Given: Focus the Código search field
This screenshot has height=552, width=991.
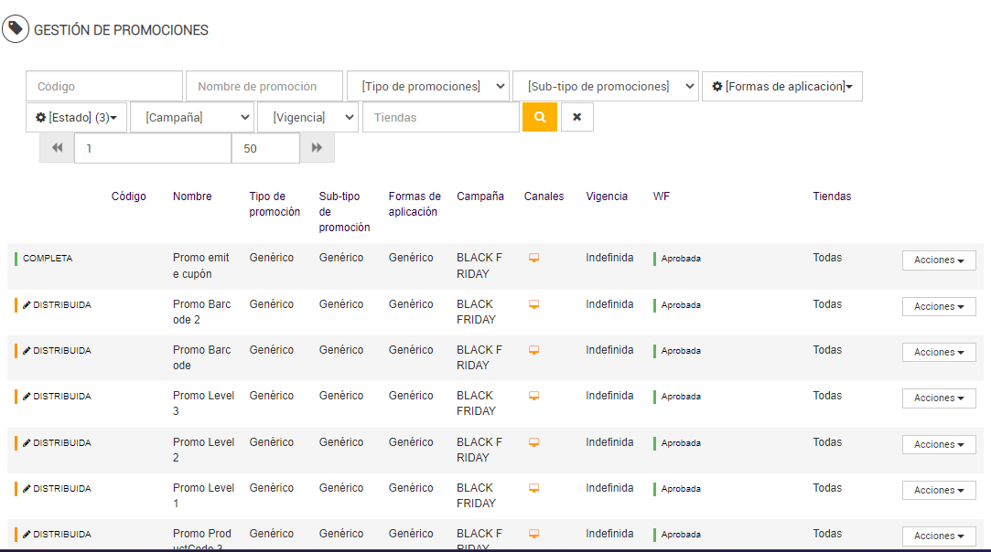Looking at the screenshot, I should click(104, 86).
